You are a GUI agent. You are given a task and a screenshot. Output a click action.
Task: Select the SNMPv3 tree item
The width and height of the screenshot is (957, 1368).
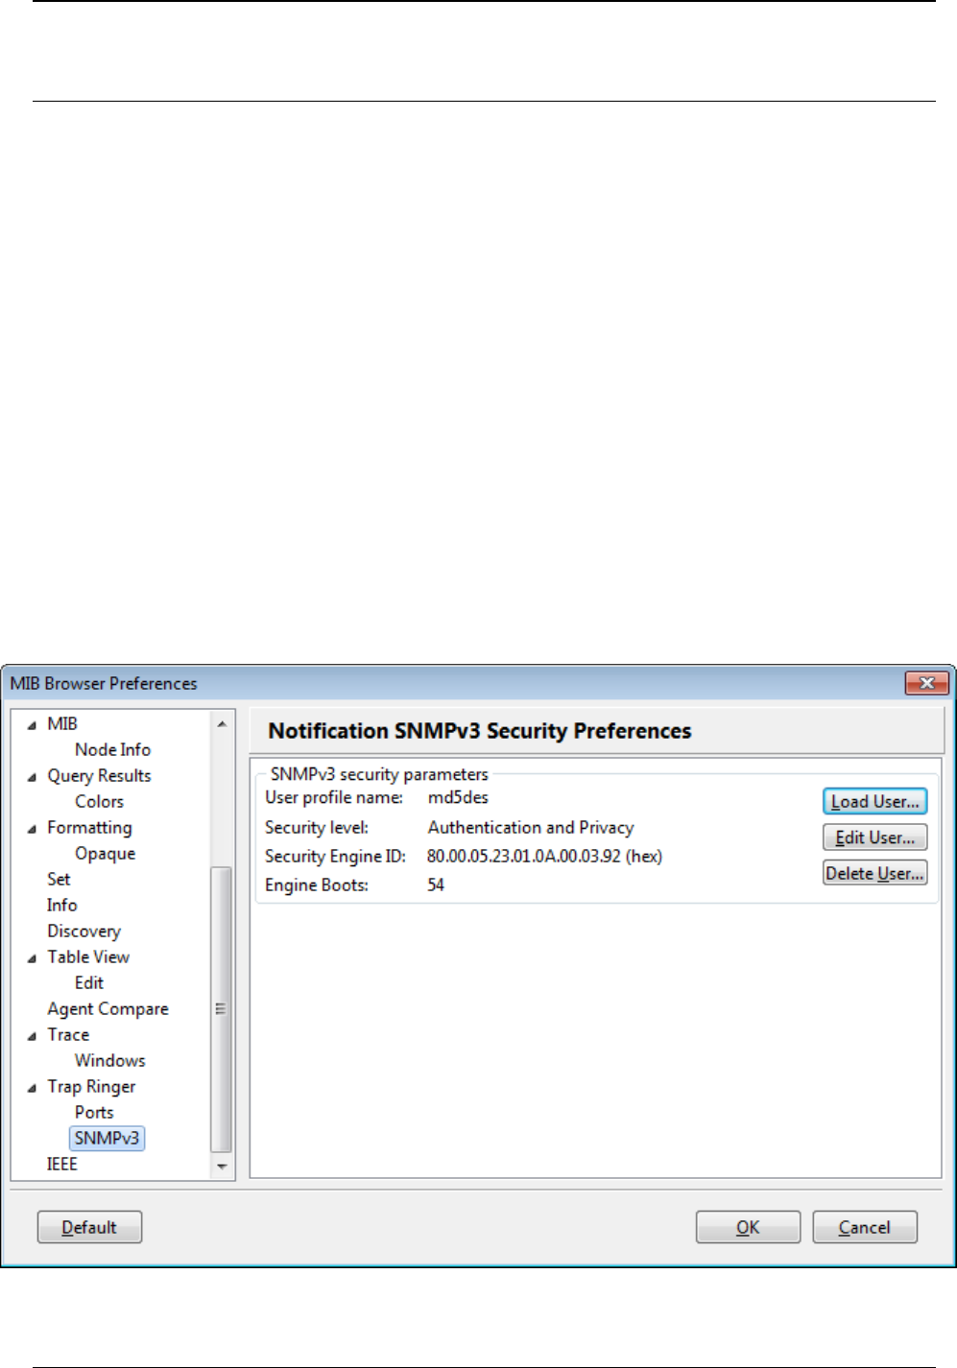[107, 1138]
